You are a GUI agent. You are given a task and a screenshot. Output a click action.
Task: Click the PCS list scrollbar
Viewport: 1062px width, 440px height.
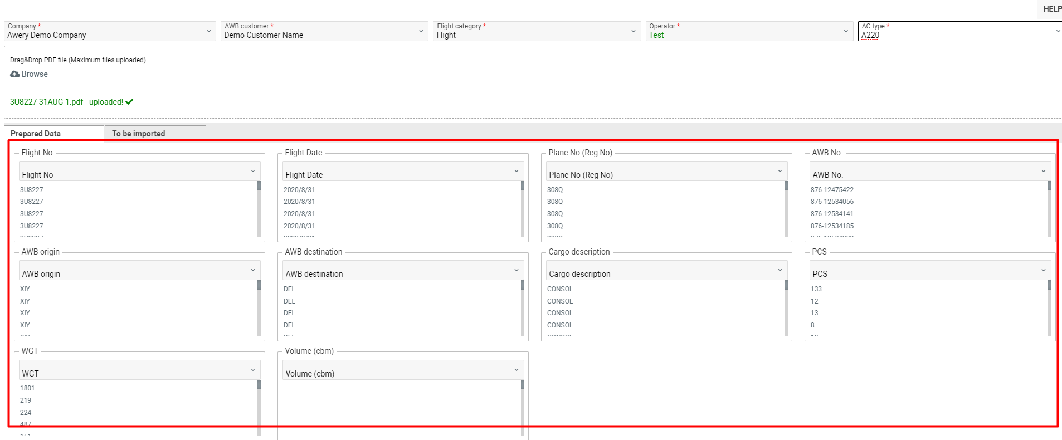pyautogui.click(x=1050, y=308)
